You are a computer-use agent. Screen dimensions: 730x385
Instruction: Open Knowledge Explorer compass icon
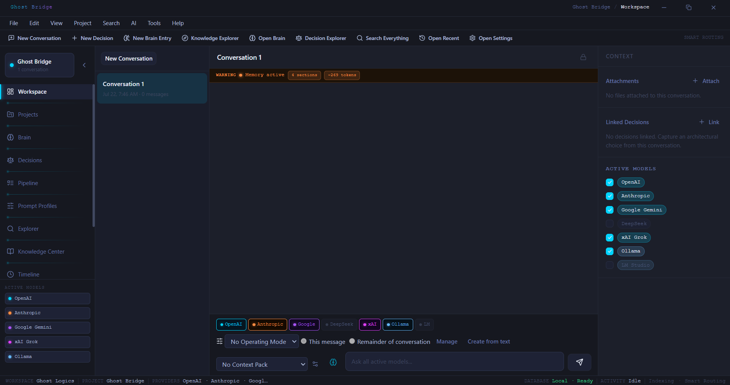pyautogui.click(x=185, y=38)
